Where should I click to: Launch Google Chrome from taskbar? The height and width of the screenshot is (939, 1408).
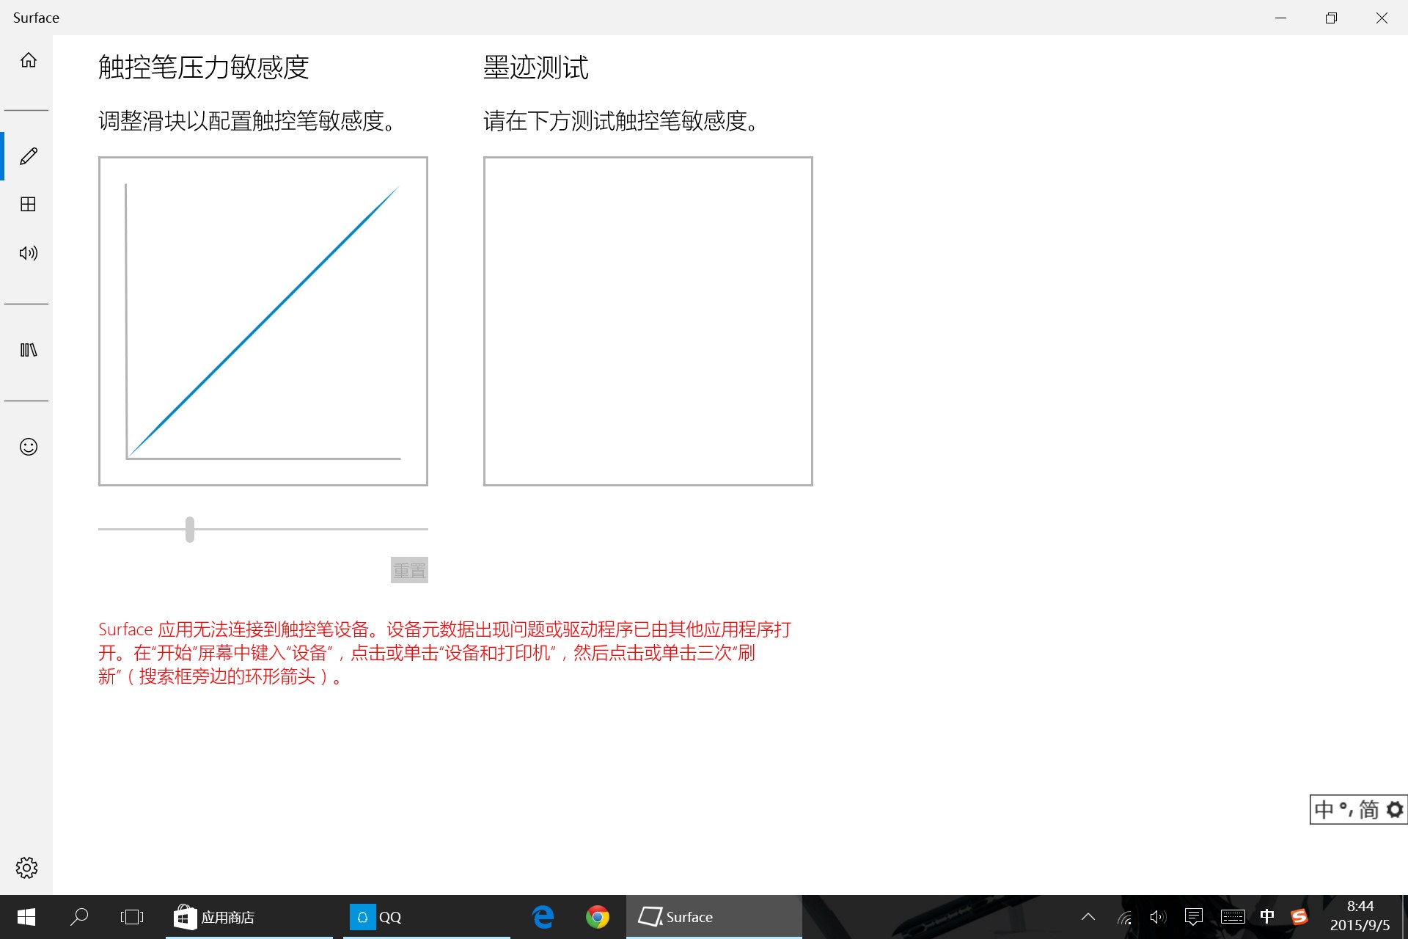pyautogui.click(x=598, y=917)
